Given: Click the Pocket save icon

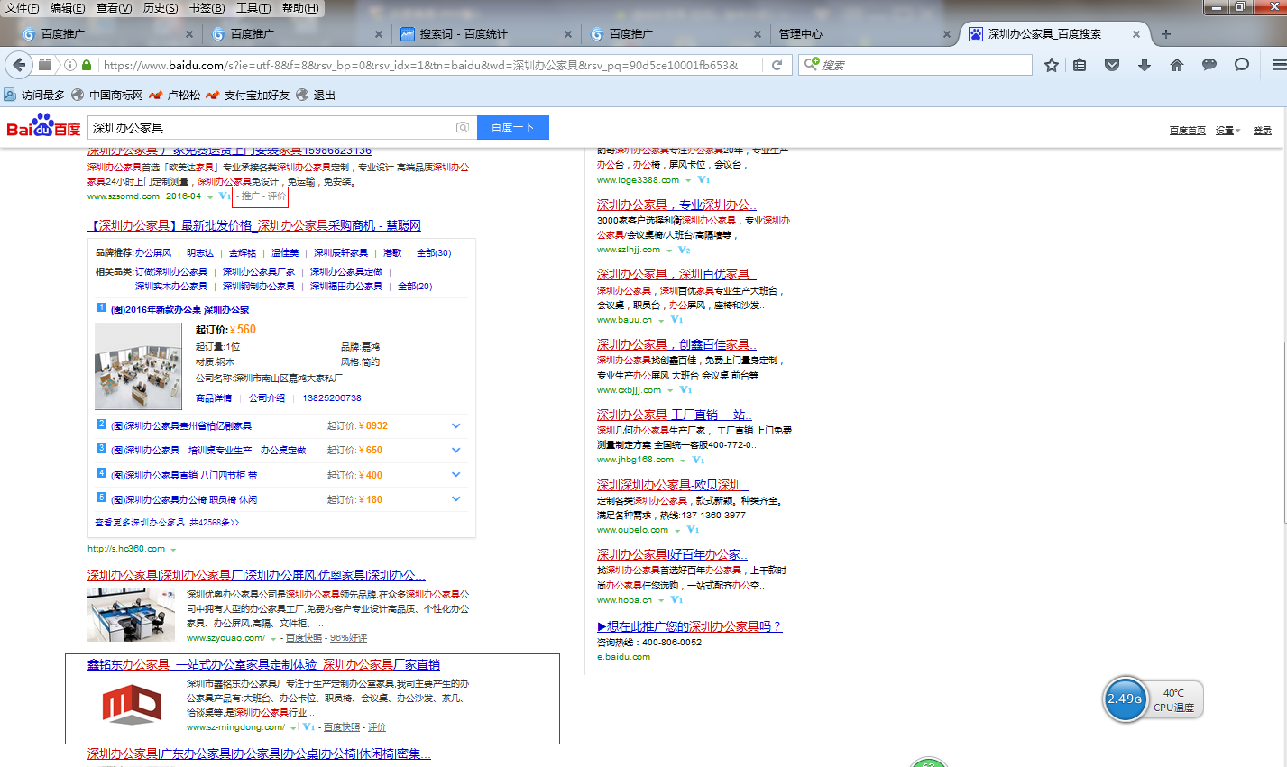Looking at the screenshot, I should pyautogui.click(x=1112, y=65).
